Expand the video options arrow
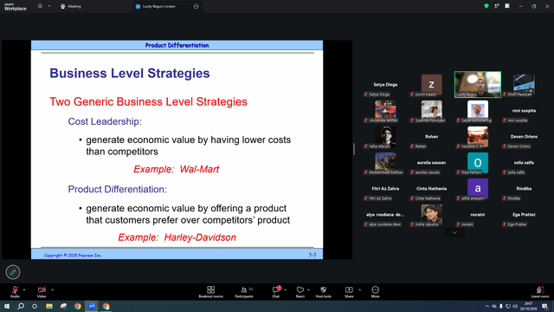The height and width of the screenshot is (312, 554). point(52,289)
